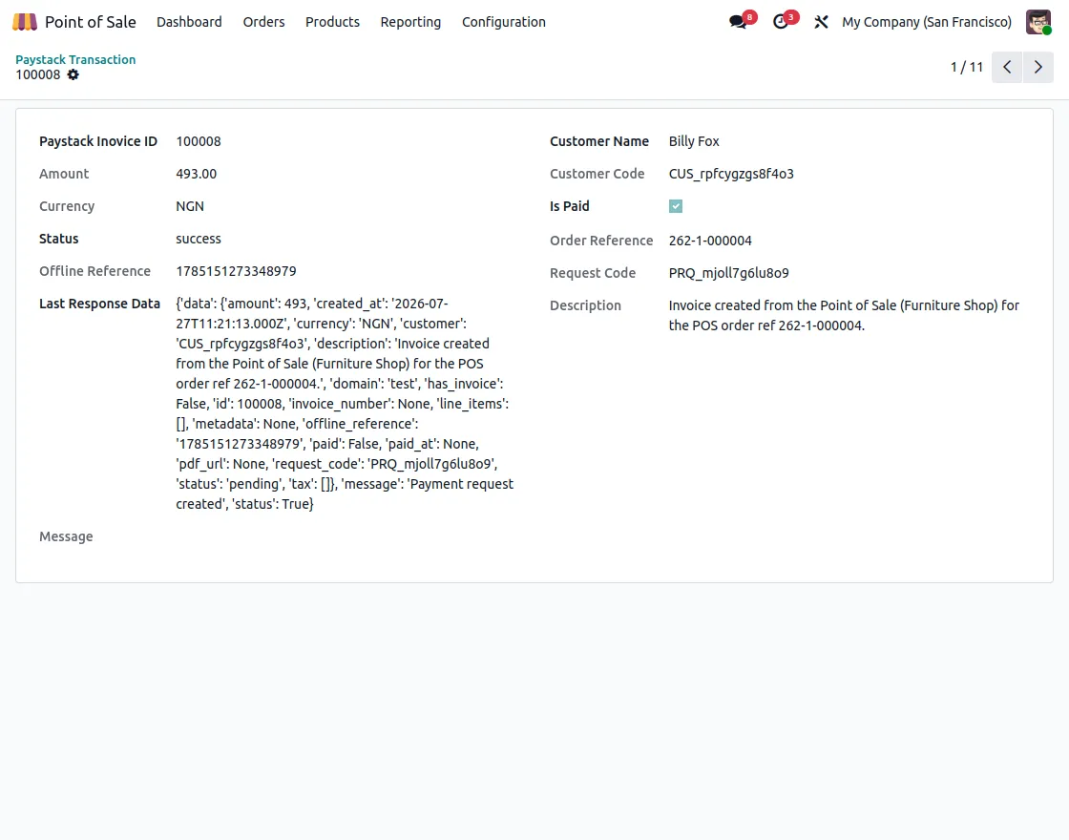Click the Customer Code value CUS_rpfcygzgs8f4o3
This screenshot has height=840, width=1069.
click(731, 174)
